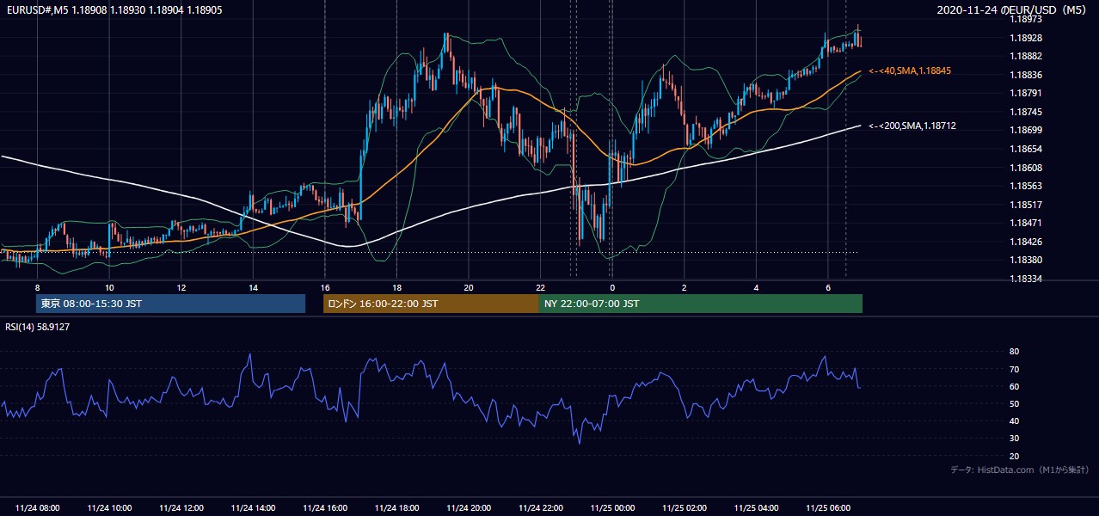Click the 11/24 12:00 time label
The width and height of the screenshot is (1099, 516).
(x=181, y=507)
